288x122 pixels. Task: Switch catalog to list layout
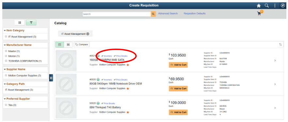pyautogui.click(x=59, y=44)
